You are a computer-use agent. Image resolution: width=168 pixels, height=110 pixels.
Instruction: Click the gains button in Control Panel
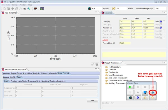[x=153, y=92]
